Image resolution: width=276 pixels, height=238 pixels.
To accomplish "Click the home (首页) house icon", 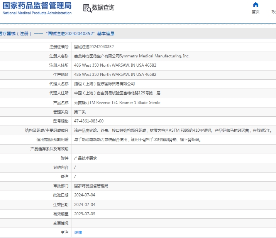I will tap(256, 4).
